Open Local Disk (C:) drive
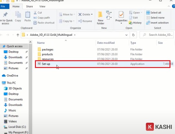 [17, 127]
